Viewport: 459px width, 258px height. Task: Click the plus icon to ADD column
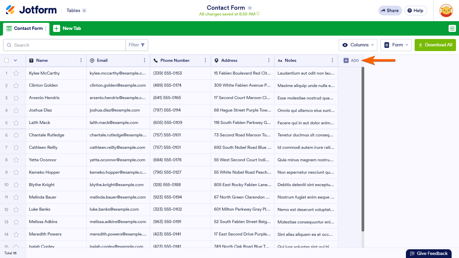point(346,60)
